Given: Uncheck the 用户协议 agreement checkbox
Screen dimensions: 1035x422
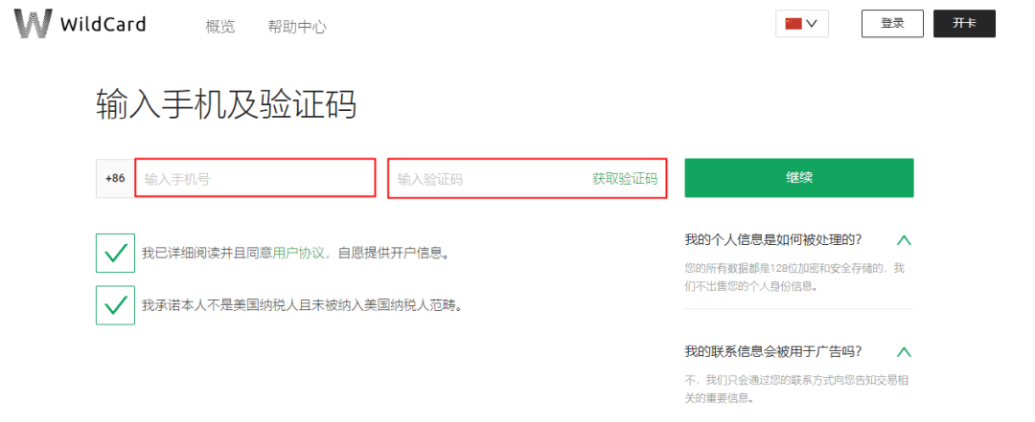Looking at the screenshot, I should coord(115,253).
